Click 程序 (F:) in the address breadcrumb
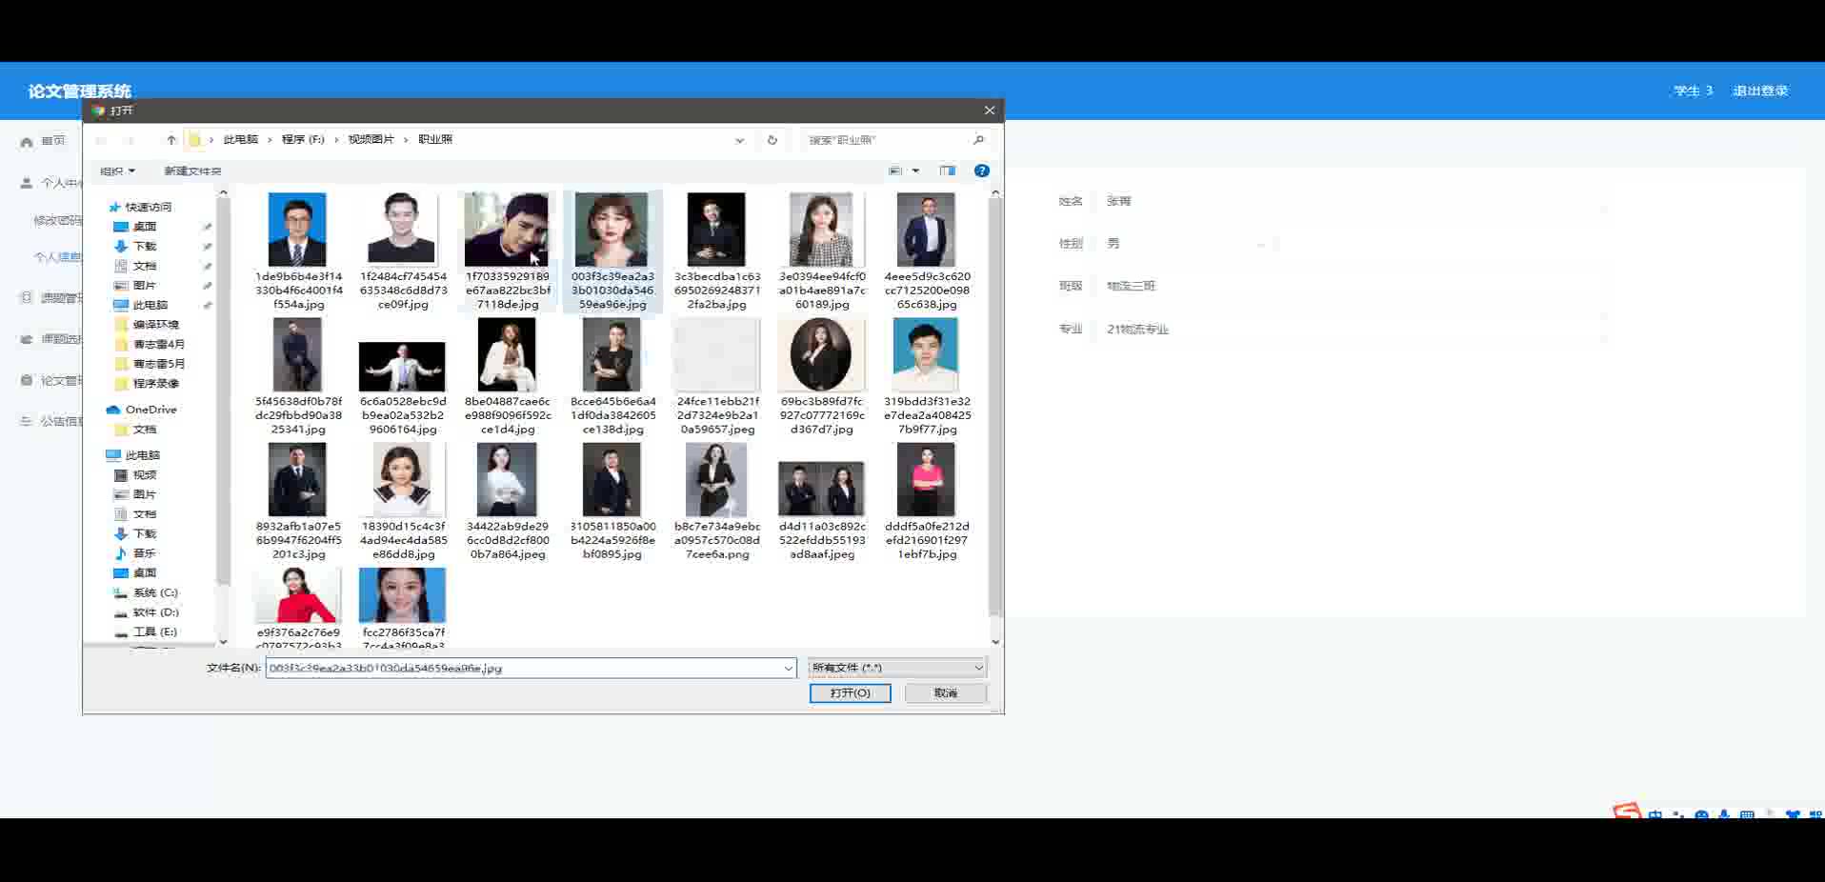This screenshot has height=882, width=1825. [303, 140]
